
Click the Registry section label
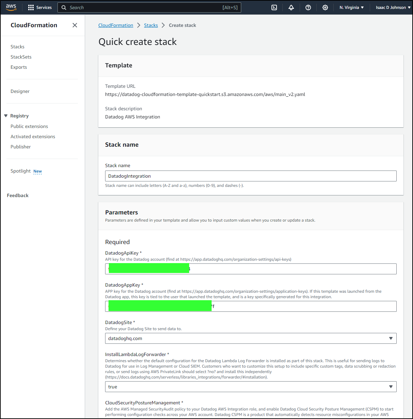[x=19, y=116]
